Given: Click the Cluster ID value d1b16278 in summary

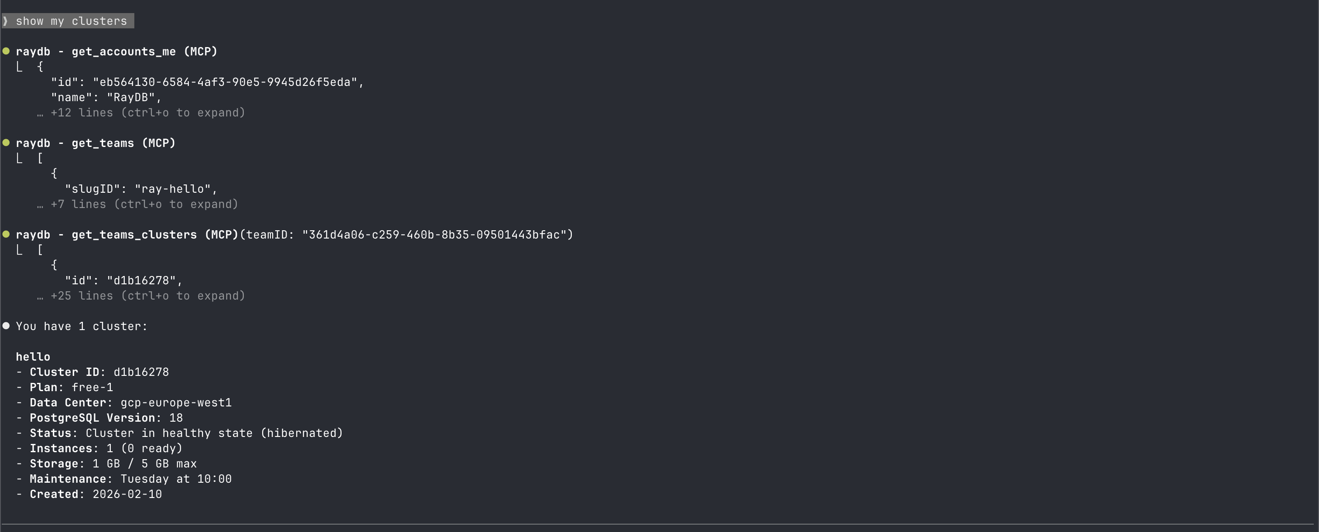Looking at the screenshot, I should tap(141, 372).
